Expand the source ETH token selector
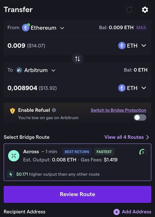 (132, 46)
